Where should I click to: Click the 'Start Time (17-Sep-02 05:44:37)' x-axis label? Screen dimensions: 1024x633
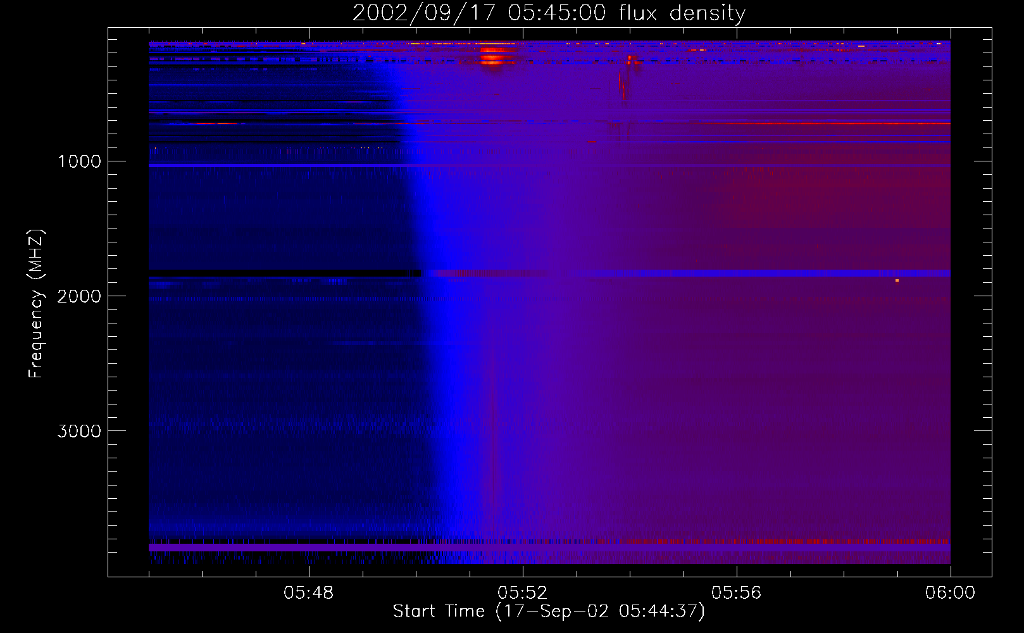(549, 611)
